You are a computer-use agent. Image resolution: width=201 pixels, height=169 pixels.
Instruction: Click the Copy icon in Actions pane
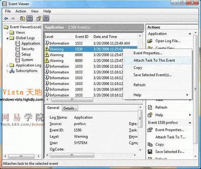click(150, 145)
